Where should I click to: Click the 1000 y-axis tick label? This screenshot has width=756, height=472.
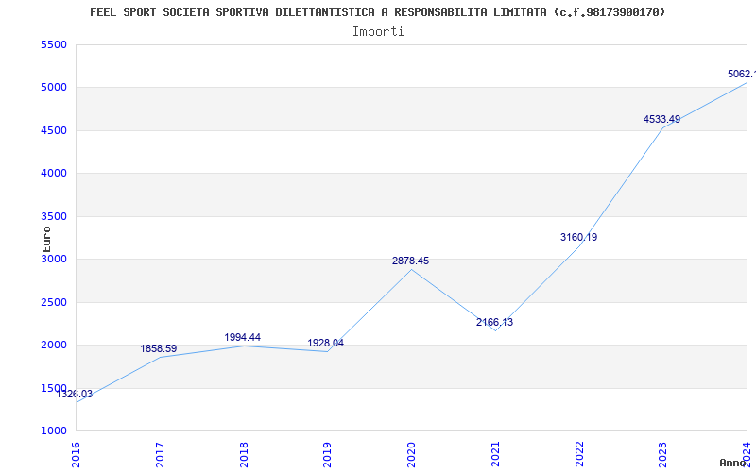click(x=54, y=430)
